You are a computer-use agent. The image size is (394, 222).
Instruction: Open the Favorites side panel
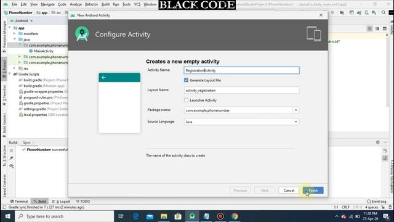4,96
